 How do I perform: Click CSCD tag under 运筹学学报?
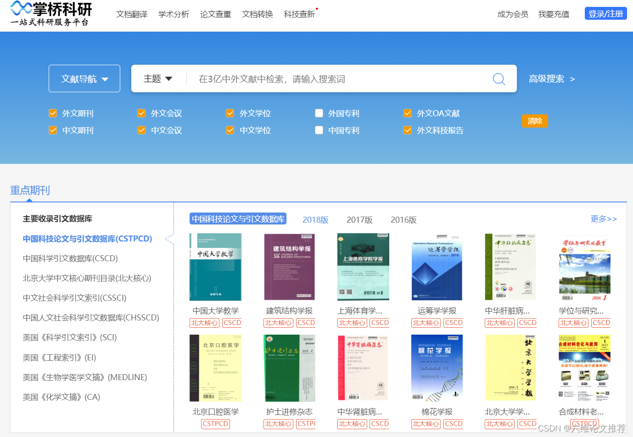pyautogui.click(x=453, y=323)
